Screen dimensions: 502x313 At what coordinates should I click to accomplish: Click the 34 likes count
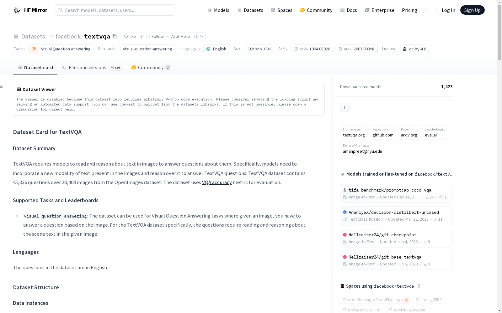coord(142,37)
